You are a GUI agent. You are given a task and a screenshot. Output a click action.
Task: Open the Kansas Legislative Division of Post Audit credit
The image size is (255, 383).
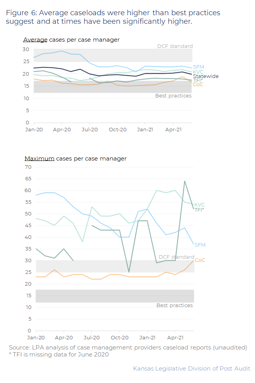click(191, 369)
